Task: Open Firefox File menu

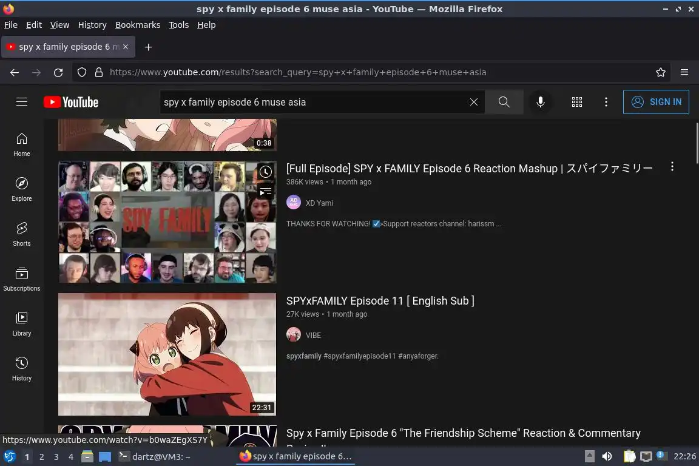Action: pyautogui.click(x=11, y=25)
